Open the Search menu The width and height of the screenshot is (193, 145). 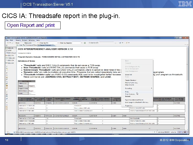point(18,40)
